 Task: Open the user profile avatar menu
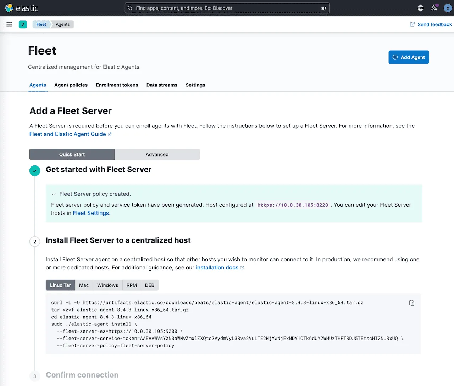pyautogui.click(x=448, y=8)
